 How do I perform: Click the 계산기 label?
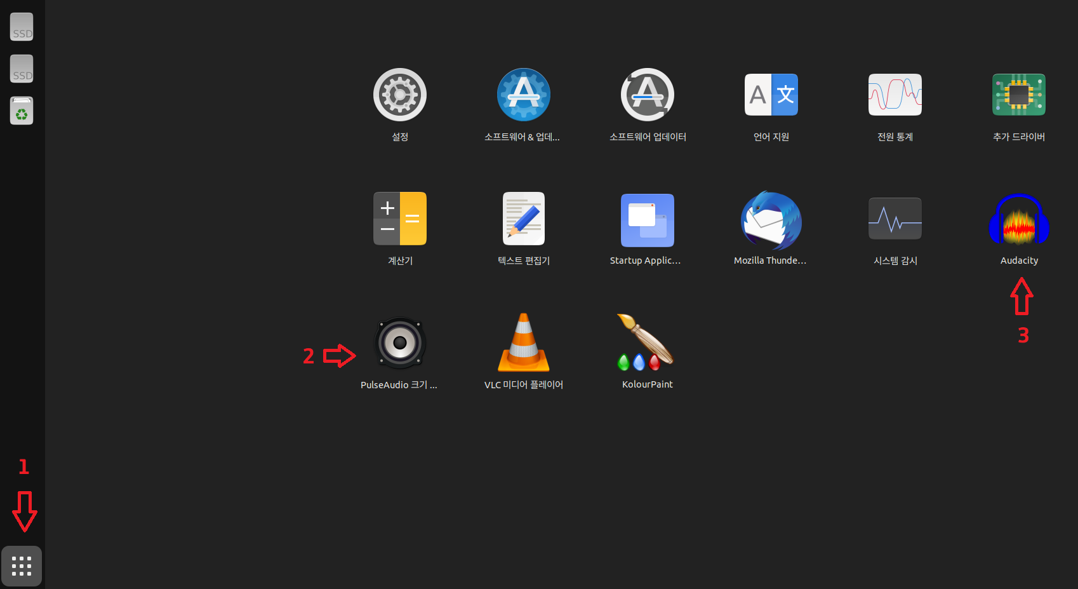(x=400, y=261)
